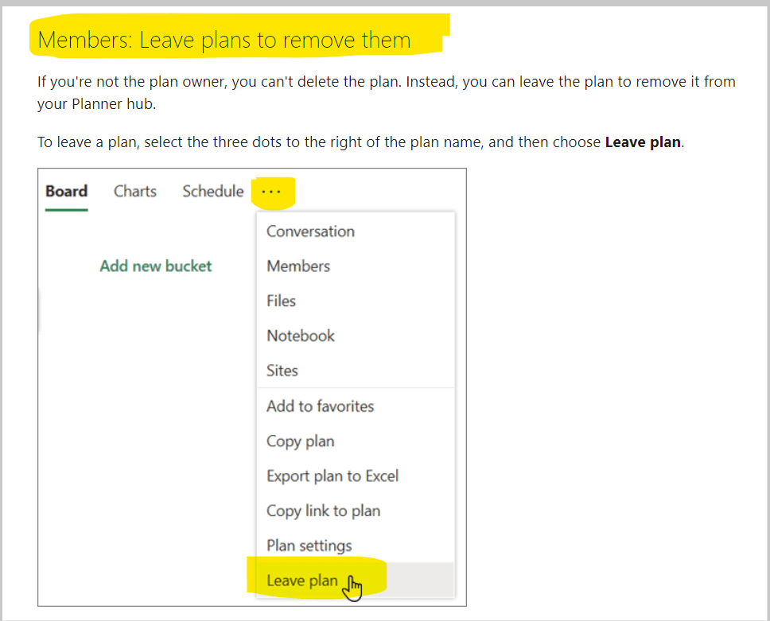Choose Add to favorites

click(320, 406)
